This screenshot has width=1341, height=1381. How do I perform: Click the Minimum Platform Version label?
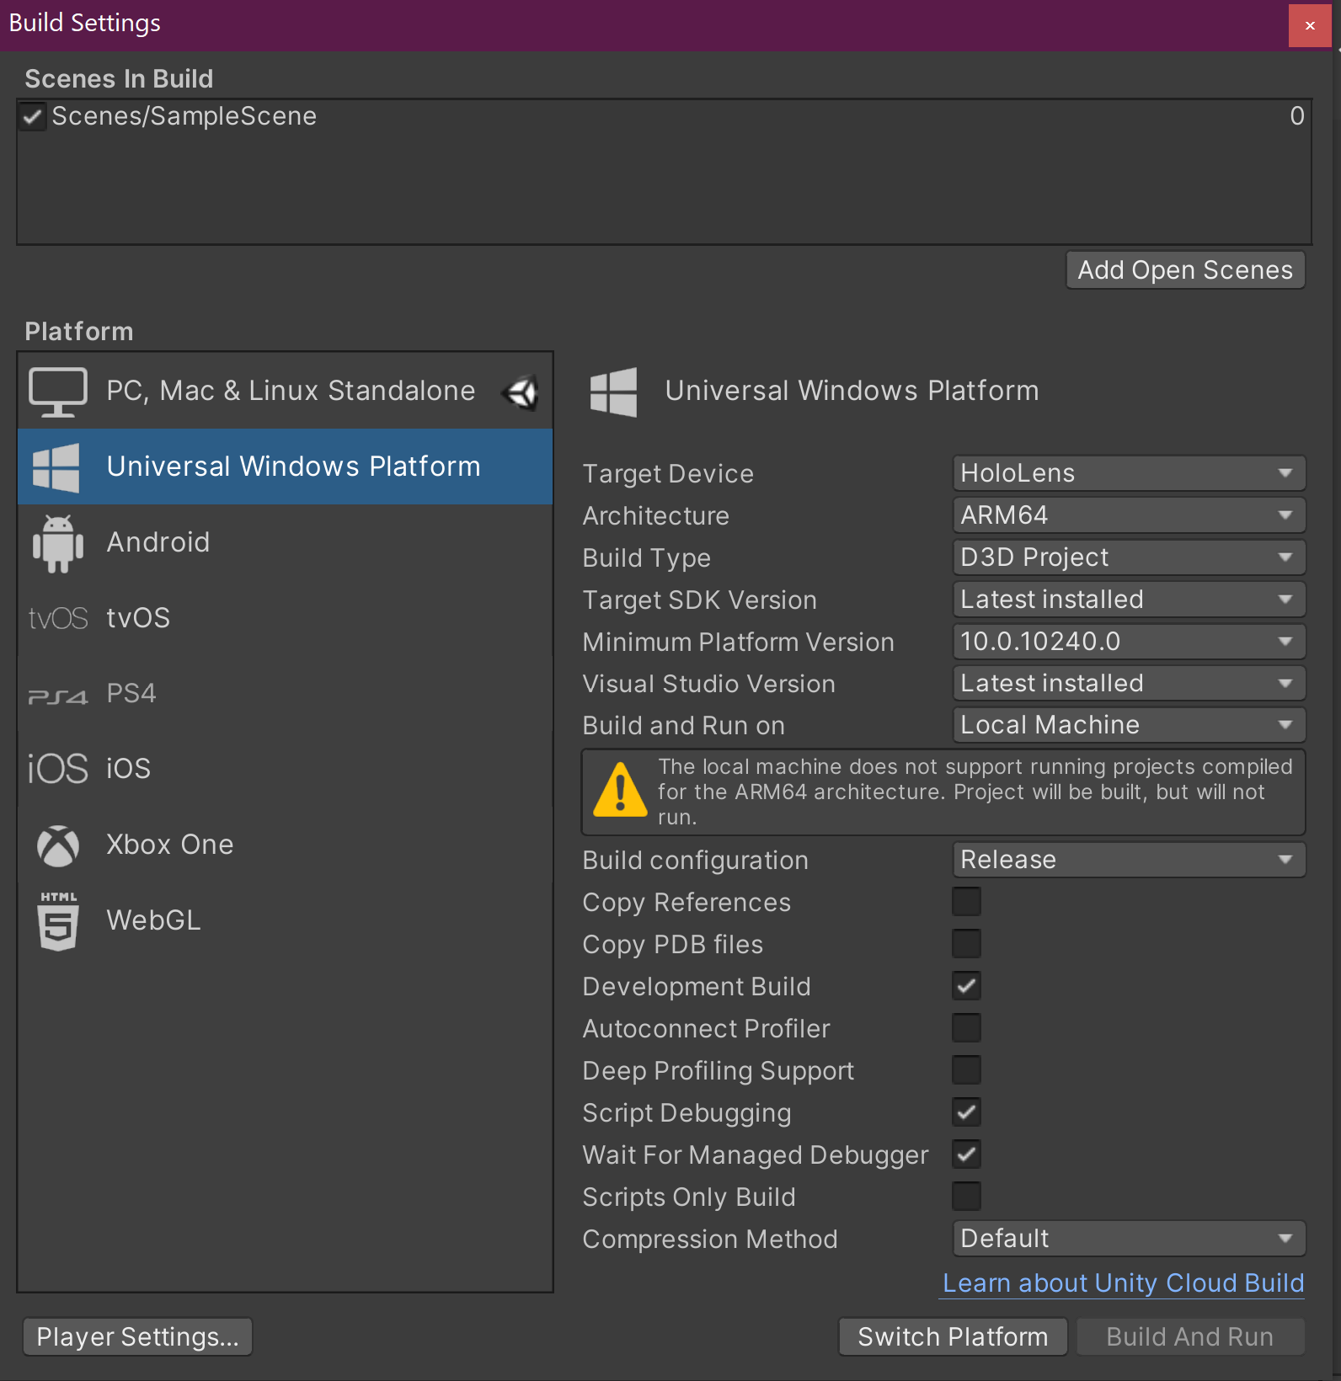click(x=739, y=643)
